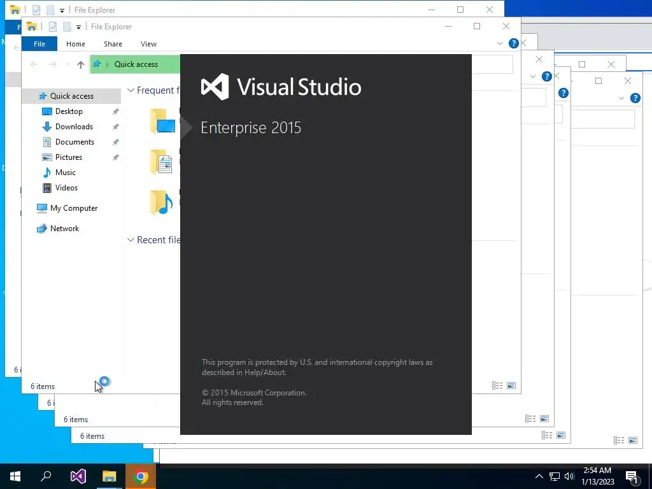Expand ribbon chevron in rightmost Explorer window
652x489 pixels.
(621, 98)
